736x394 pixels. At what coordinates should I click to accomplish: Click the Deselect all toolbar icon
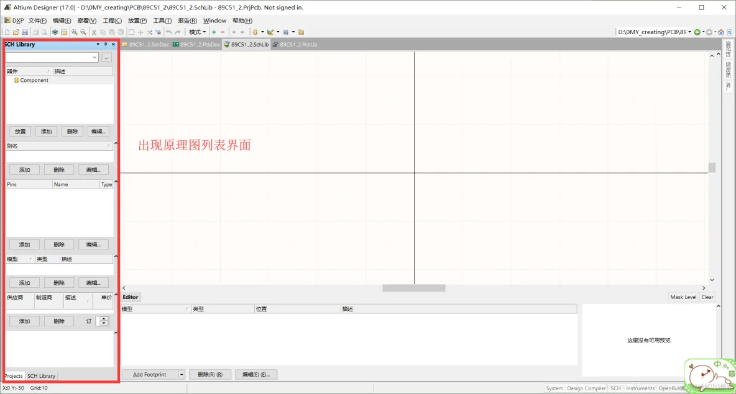click(x=149, y=32)
